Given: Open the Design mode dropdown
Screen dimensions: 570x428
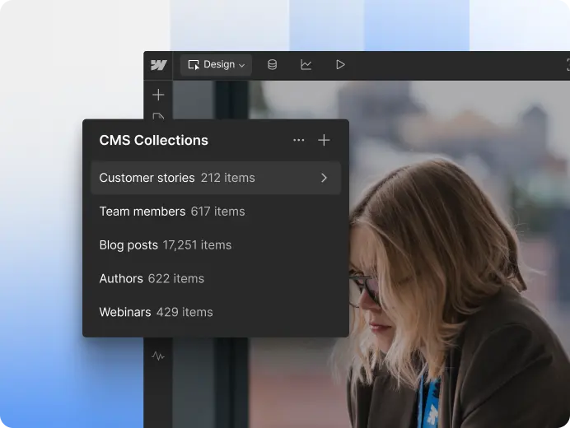Looking at the screenshot, I should [217, 65].
